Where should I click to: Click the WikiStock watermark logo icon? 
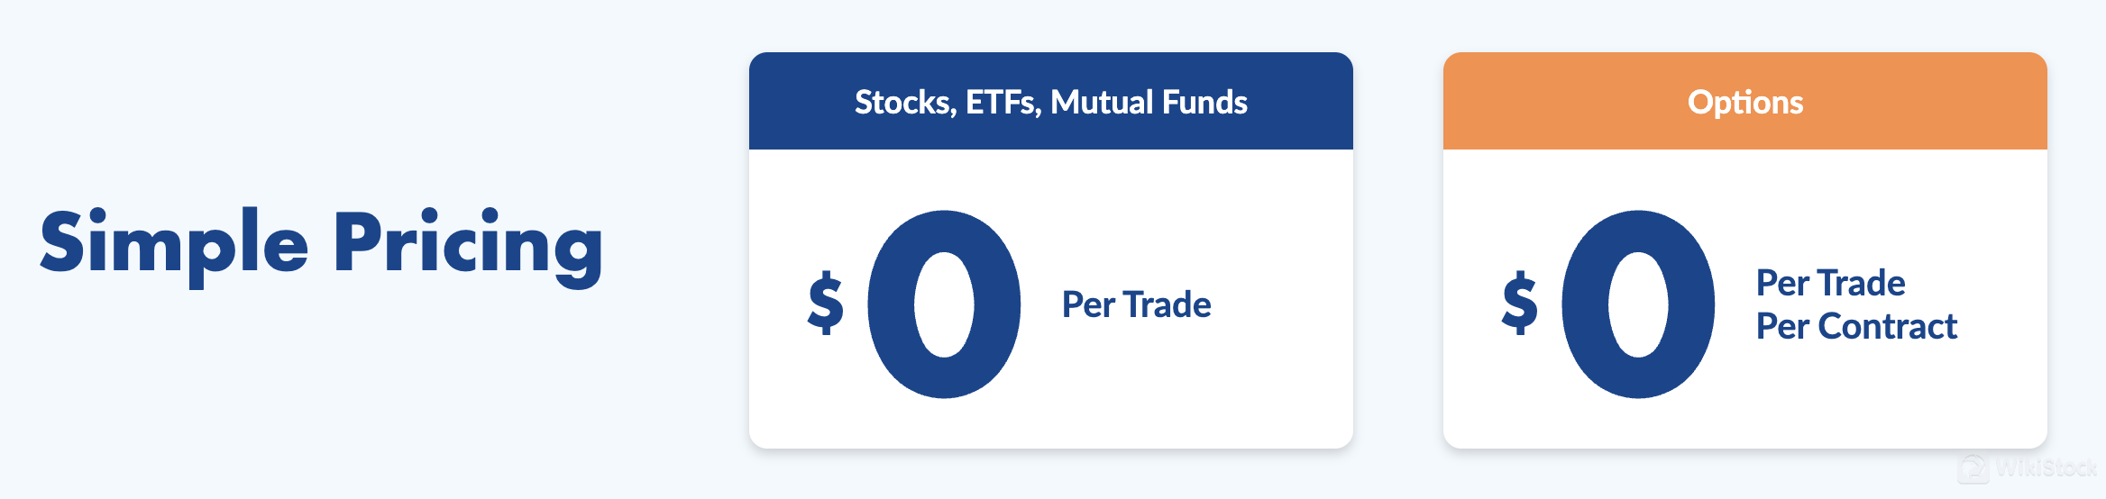coord(1973,468)
